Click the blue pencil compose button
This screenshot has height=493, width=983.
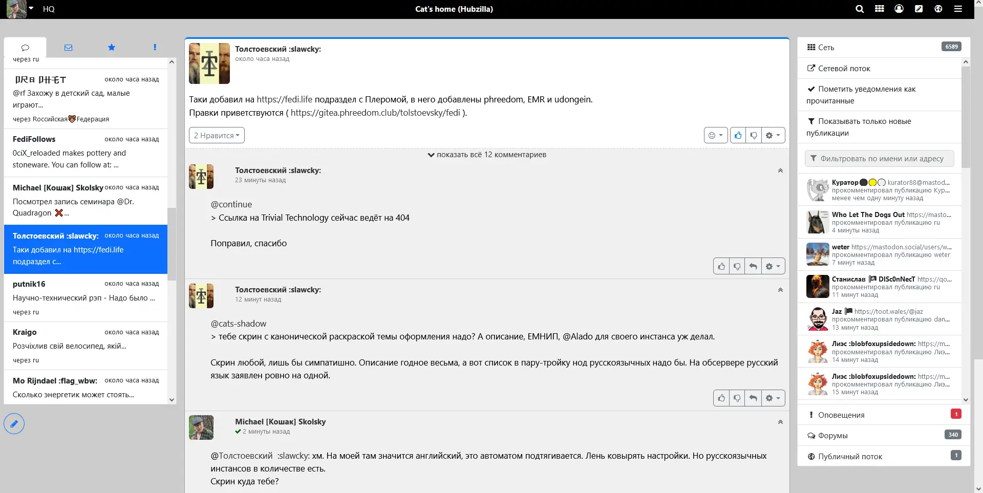point(14,423)
